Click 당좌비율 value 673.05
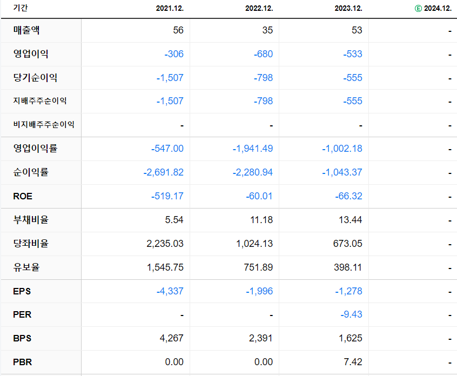The height and width of the screenshot is (376, 457). [x=348, y=244]
